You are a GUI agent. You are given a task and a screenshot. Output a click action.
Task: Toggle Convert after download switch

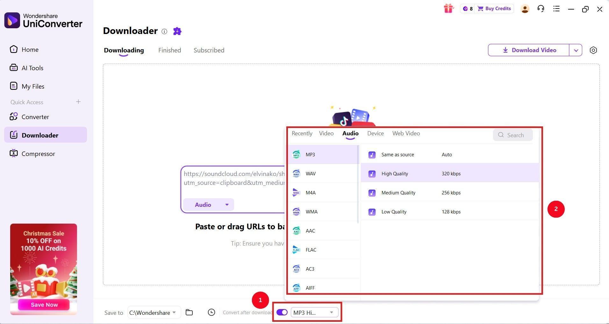tap(282, 312)
